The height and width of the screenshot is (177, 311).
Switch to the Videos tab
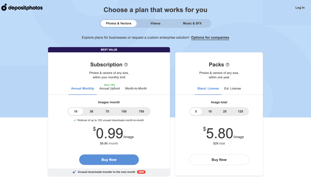click(x=155, y=23)
